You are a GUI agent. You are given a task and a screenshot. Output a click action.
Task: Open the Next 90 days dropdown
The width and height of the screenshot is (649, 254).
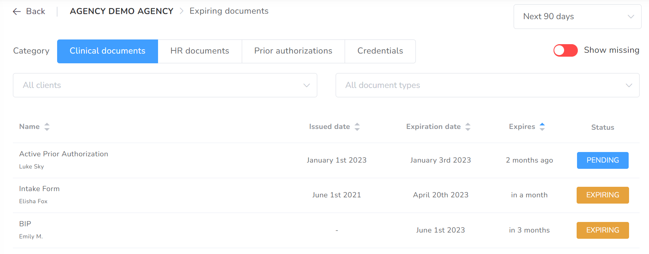coord(577,16)
